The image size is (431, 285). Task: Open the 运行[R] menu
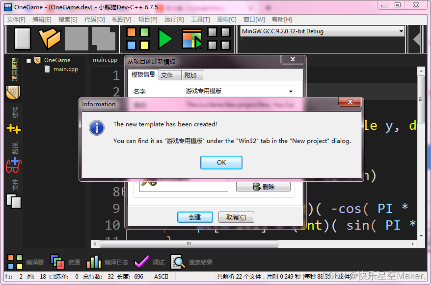click(174, 20)
